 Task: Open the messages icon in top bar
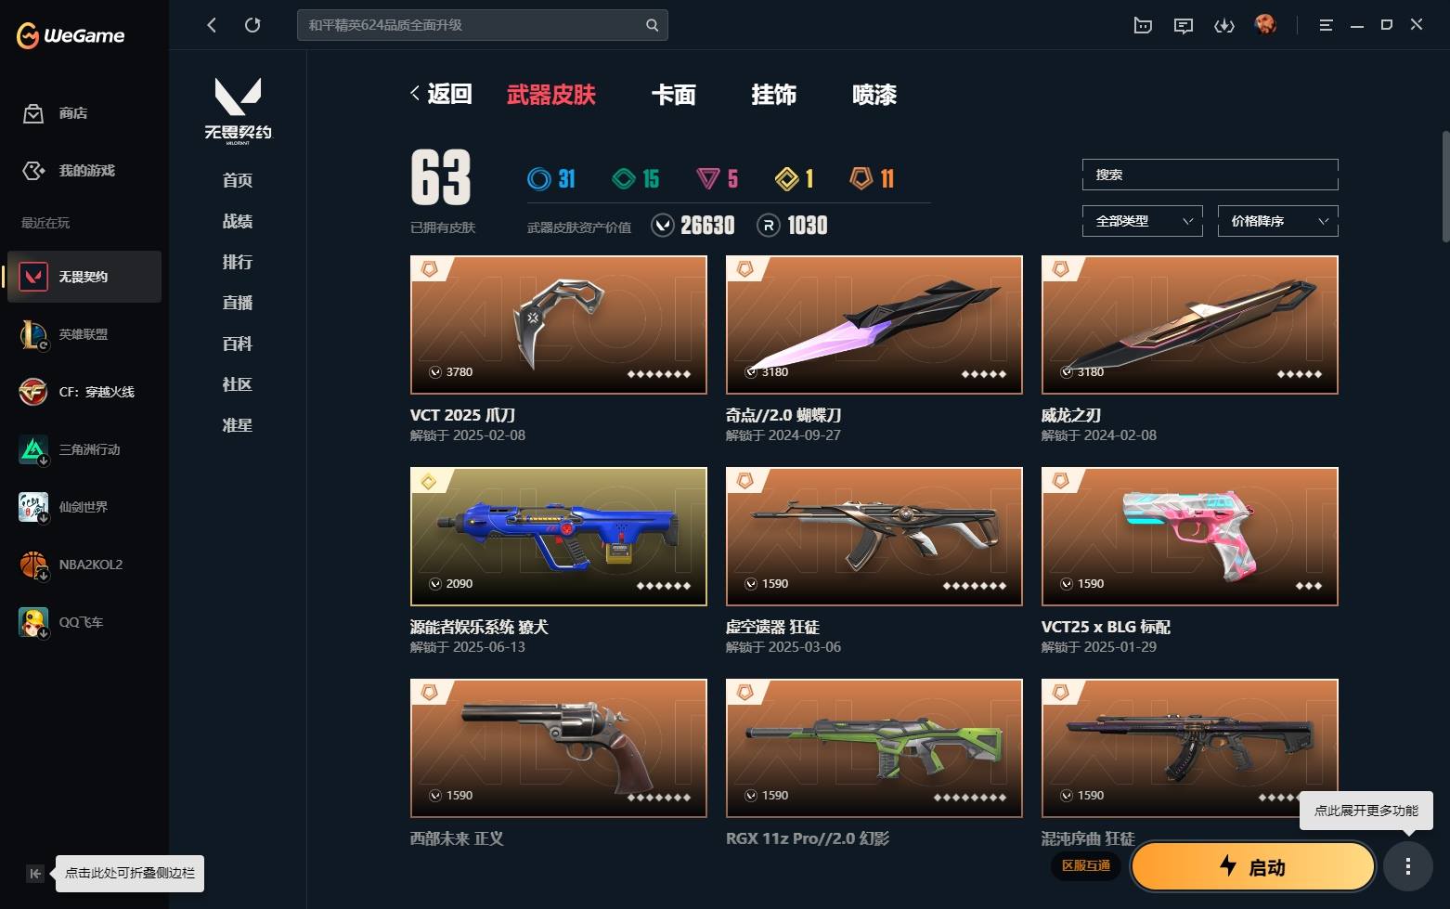[1184, 25]
